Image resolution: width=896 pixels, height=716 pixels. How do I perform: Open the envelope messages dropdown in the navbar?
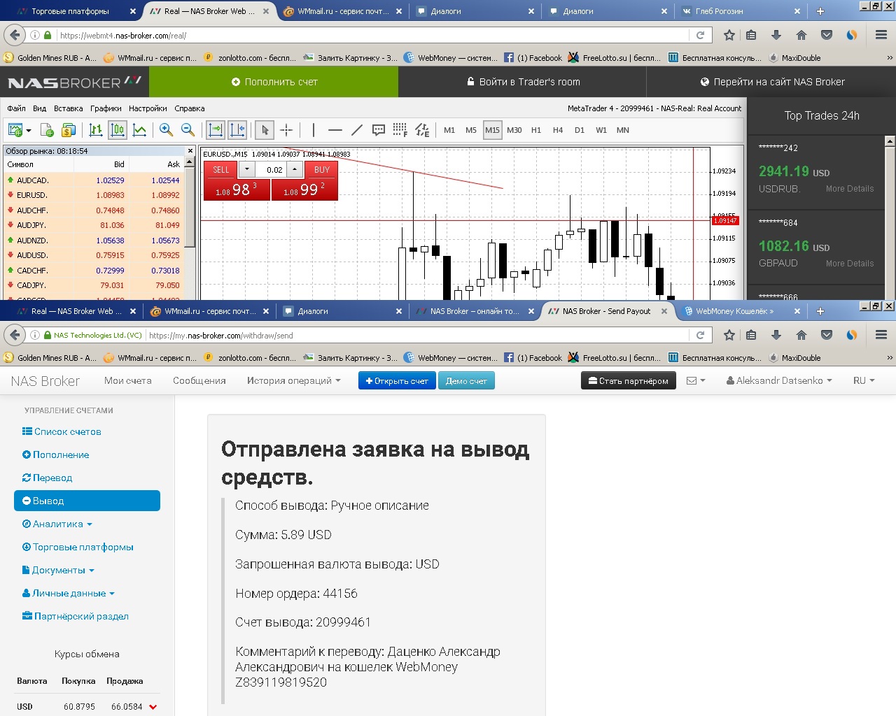point(696,380)
